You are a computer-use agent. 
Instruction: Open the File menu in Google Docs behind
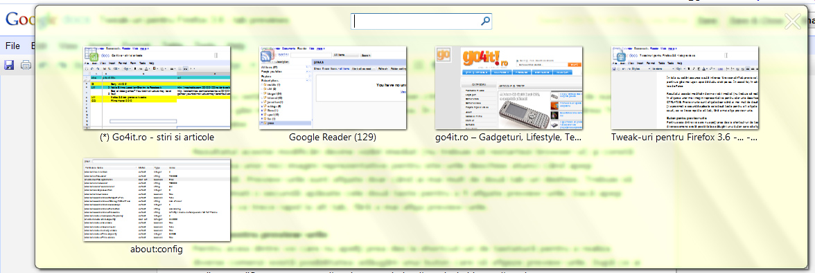click(13, 46)
